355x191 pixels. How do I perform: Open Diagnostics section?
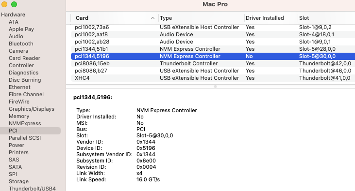[23, 73]
